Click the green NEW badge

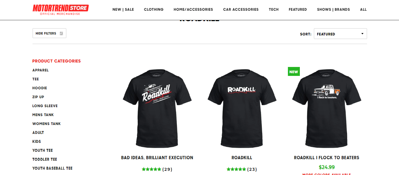coord(294,71)
